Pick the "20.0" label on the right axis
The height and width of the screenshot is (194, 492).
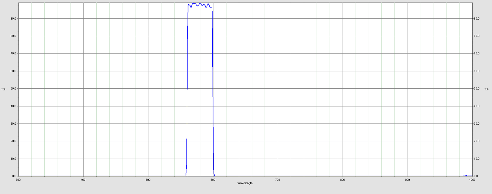pos(477,141)
